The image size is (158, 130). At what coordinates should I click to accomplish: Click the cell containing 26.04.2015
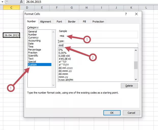coord(11,35)
